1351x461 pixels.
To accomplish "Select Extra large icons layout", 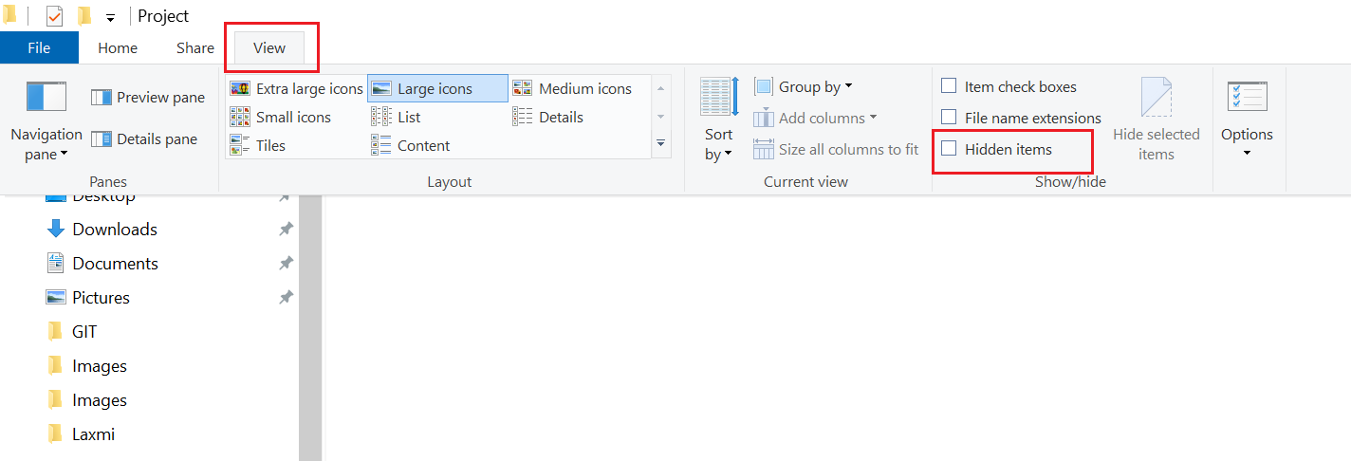I will click(x=296, y=89).
